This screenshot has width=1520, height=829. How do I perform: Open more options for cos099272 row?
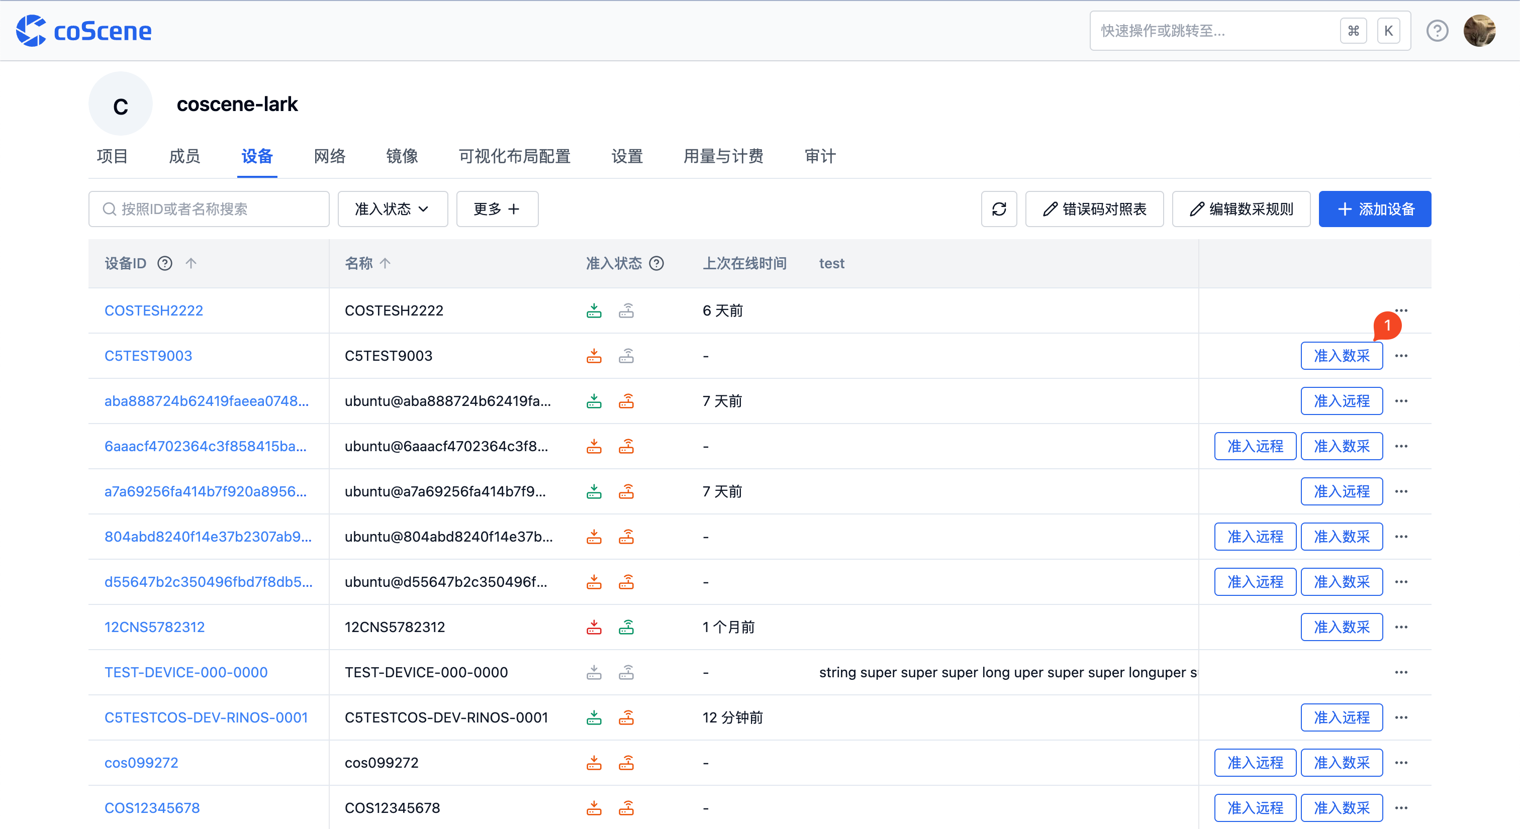point(1401,762)
